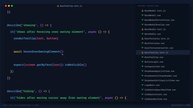Click the Vue icon beside BaseTooltip.vue
This screenshot has height=108, width=193.
142,57
